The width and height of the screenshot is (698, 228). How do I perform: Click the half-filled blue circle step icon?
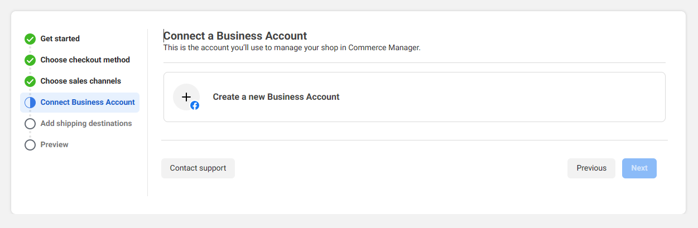click(30, 103)
